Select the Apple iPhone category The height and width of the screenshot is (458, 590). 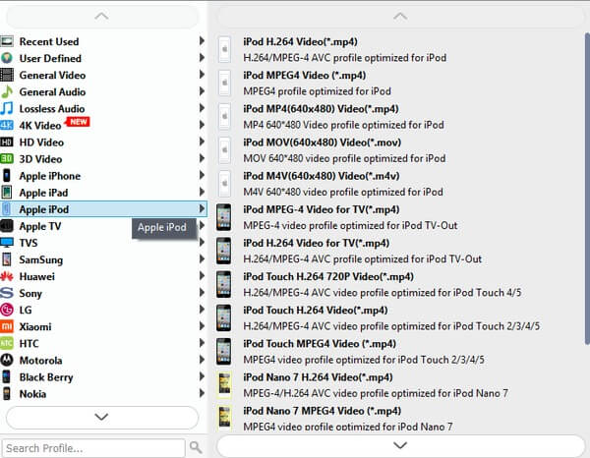50,176
